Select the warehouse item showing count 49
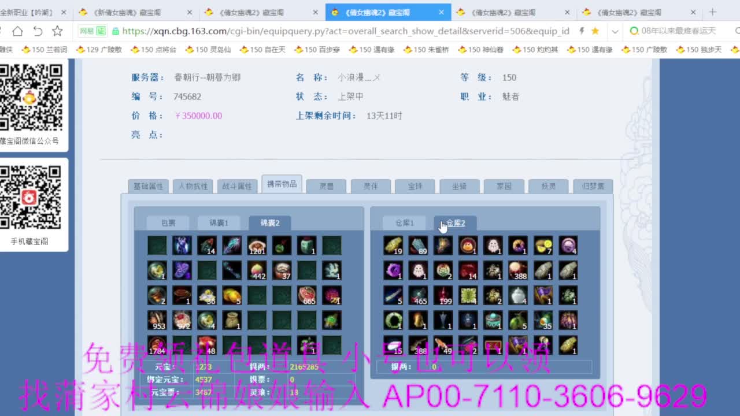Screen dimensions: 740x416 (443, 345)
